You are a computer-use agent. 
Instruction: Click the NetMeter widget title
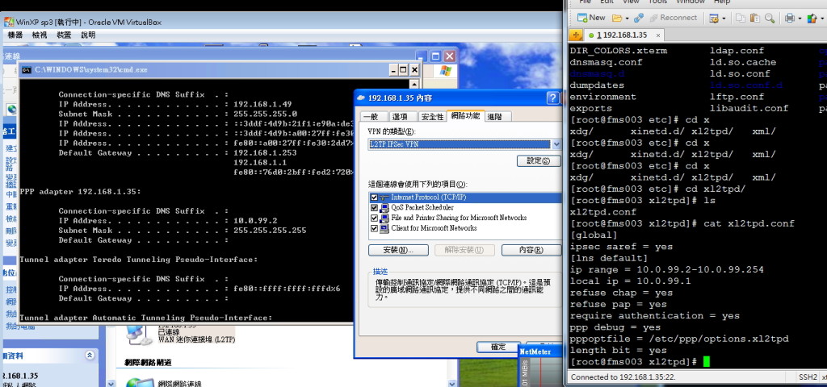click(x=535, y=352)
